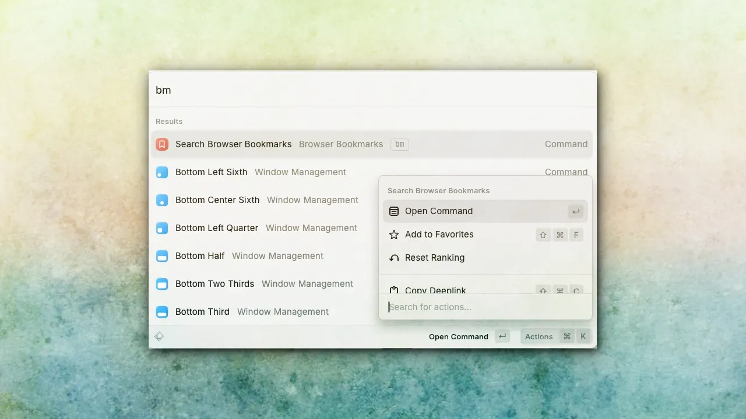This screenshot has height=419, width=746.
Task: Click Browser Bookmarks subtitle text
Action: click(341, 144)
